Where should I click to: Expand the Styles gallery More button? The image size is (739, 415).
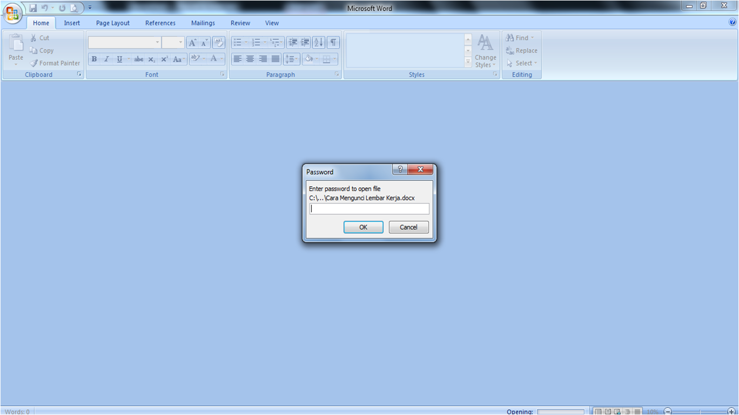coord(468,63)
